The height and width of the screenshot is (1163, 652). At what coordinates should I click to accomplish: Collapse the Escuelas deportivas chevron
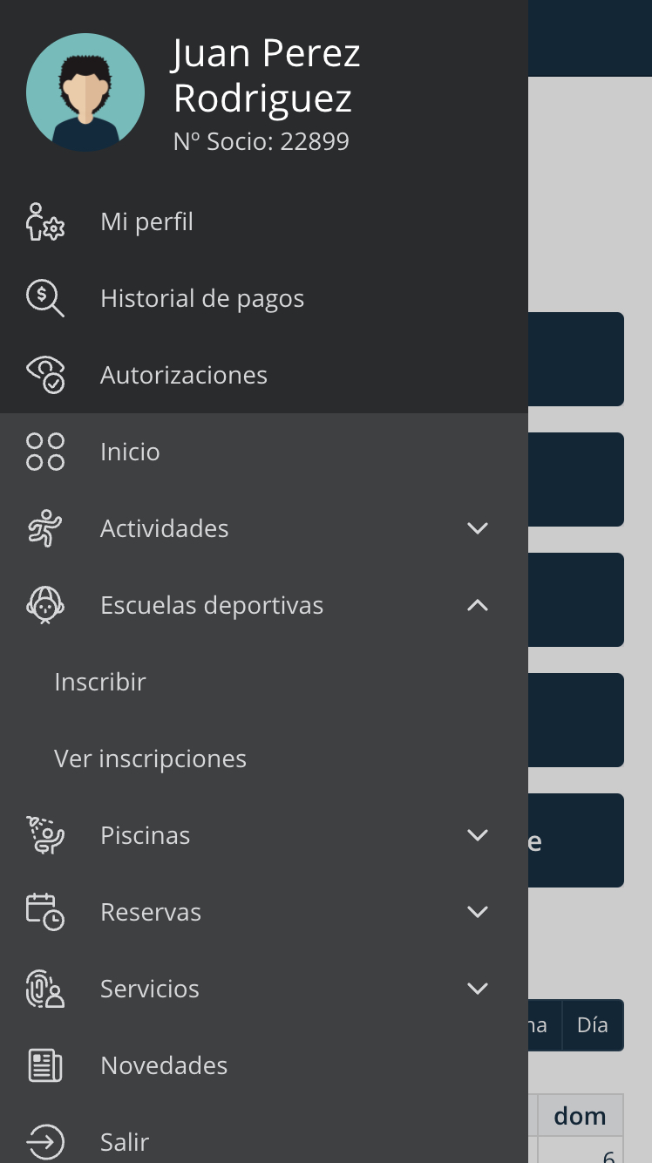pyautogui.click(x=478, y=605)
